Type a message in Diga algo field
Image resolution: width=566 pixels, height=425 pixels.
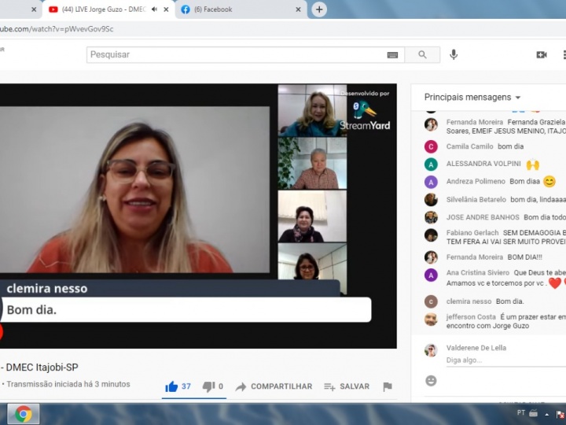(503, 360)
